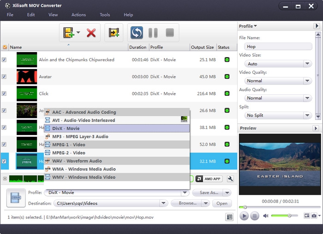Click the Open destination button

222,203
